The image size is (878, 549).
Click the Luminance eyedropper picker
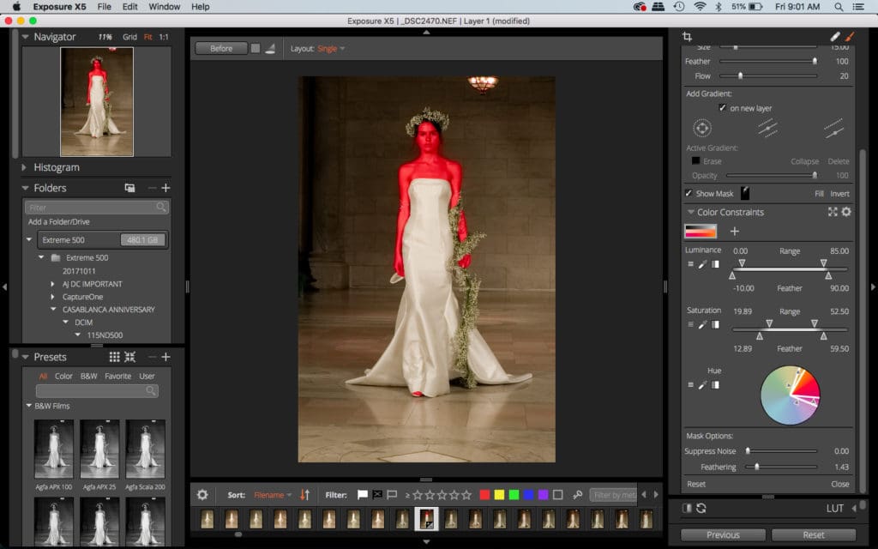click(702, 264)
